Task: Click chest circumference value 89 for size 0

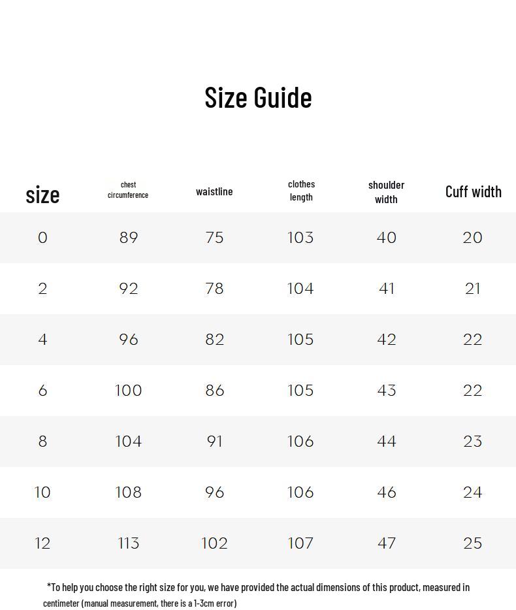Action: (129, 238)
